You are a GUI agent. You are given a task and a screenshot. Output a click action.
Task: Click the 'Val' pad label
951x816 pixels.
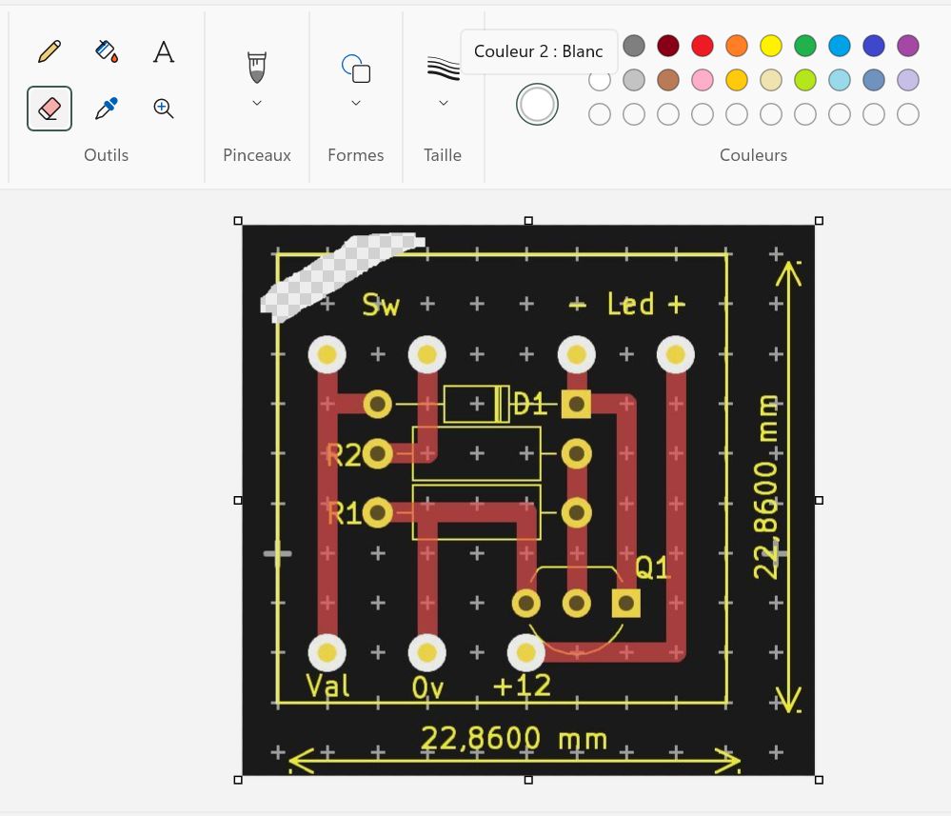point(327,687)
